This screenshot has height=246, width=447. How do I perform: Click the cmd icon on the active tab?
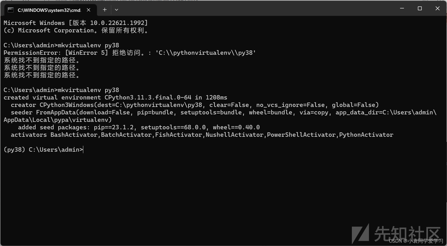pyautogui.click(x=10, y=10)
